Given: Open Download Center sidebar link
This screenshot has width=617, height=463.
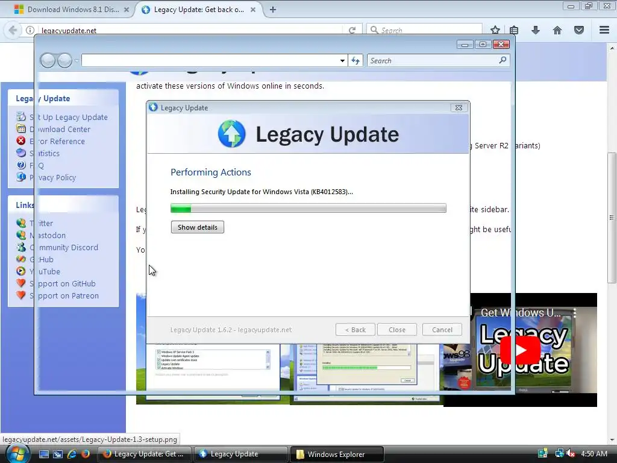Looking at the screenshot, I should click(x=60, y=129).
